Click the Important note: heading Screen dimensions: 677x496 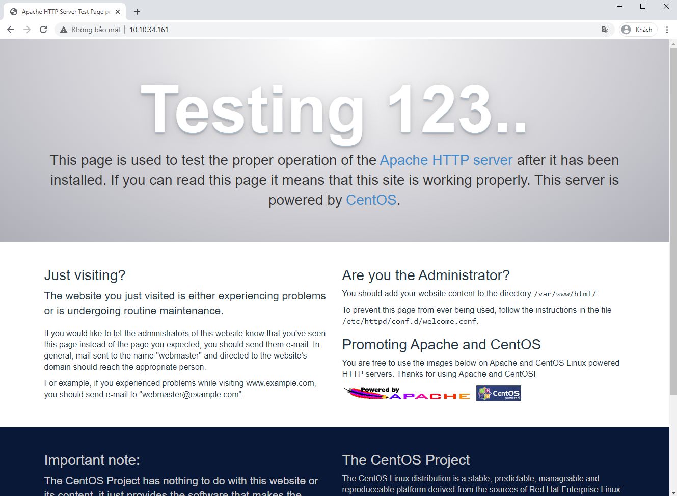pos(92,460)
